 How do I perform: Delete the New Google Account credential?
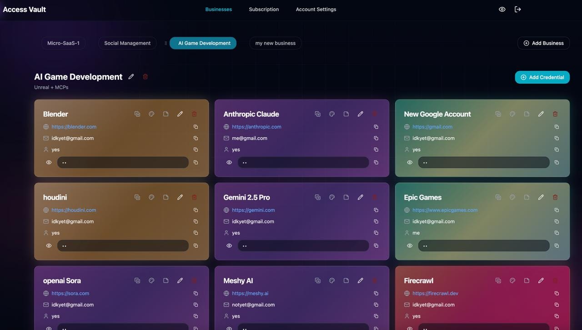(x=555, y=114)
